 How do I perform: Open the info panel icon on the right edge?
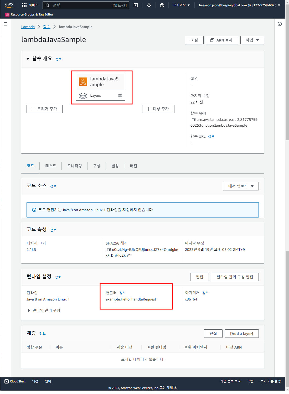point(280,24)
